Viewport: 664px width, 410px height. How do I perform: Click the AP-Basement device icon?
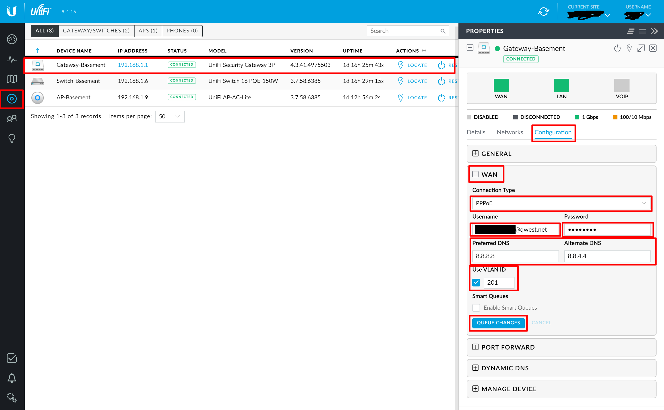pos(37,98)
